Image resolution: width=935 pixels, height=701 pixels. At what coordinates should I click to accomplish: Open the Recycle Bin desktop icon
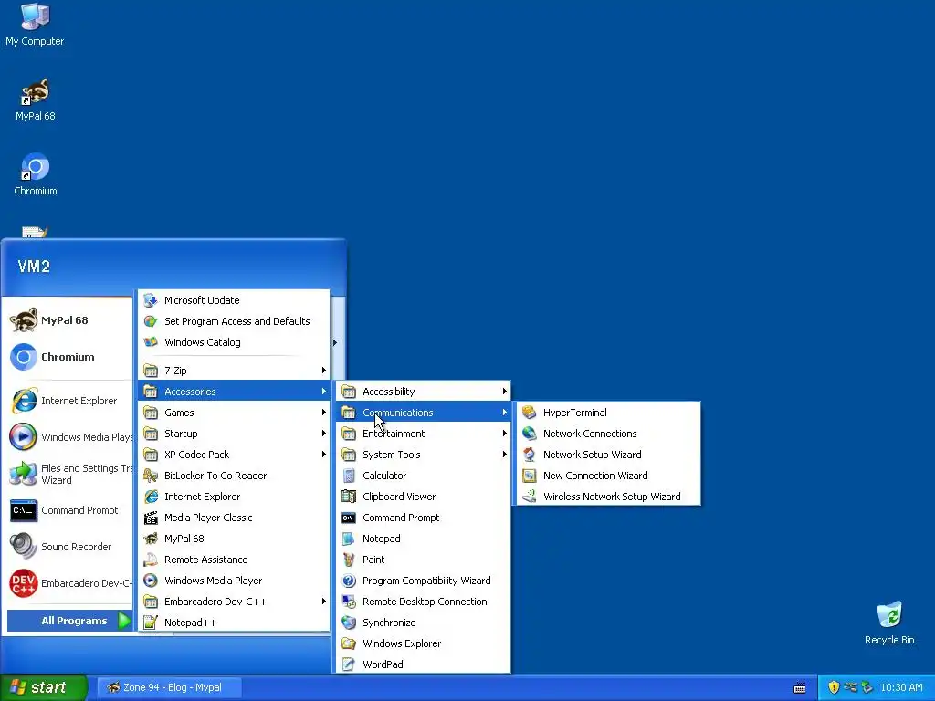tap(889, 623)
